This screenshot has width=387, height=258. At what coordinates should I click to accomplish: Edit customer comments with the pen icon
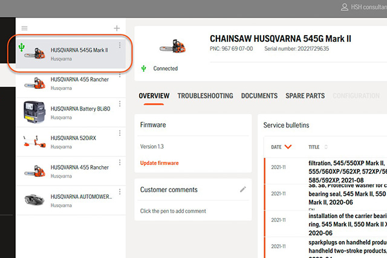243,190
